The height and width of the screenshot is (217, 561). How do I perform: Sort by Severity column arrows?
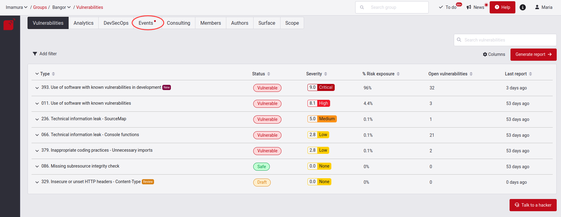pyautogui.click(x=326, y=74)
